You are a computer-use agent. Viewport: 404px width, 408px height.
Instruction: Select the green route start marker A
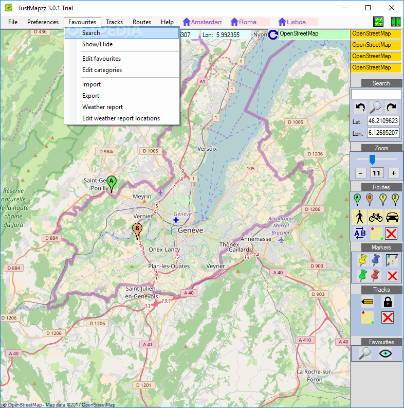[357, 200]
